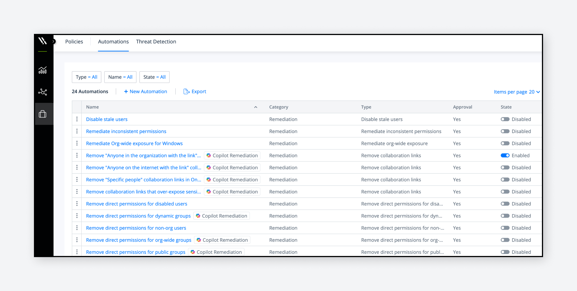Disable the enabled Remove collaboration links automation
This screenshot has width=577, height=291.
coord(505,155)
